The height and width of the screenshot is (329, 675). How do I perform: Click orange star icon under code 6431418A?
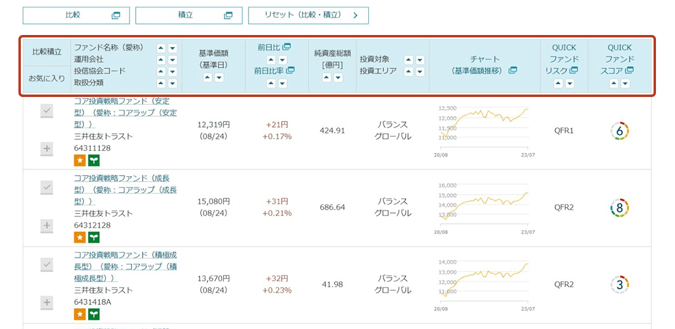[80, 314]
